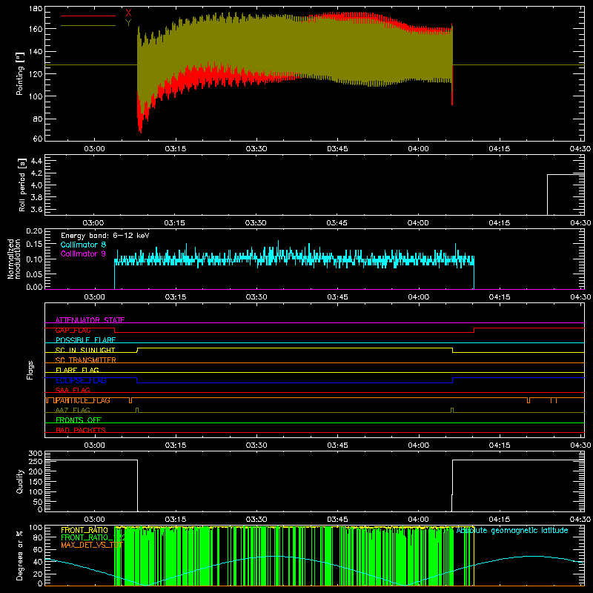The width and height of the screenshot is (593, 593).
Task: Click the Collimator 9 legend entry
Action: [x=83, y=254]
